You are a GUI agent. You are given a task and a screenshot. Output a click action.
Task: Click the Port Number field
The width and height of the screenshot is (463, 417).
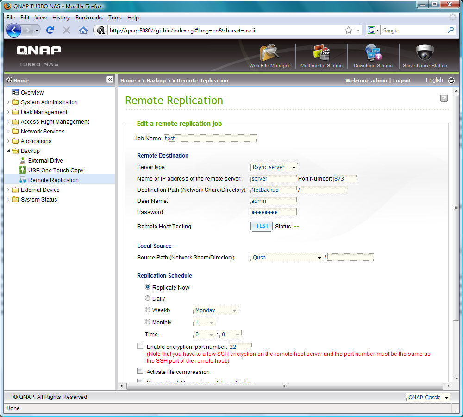345,178
